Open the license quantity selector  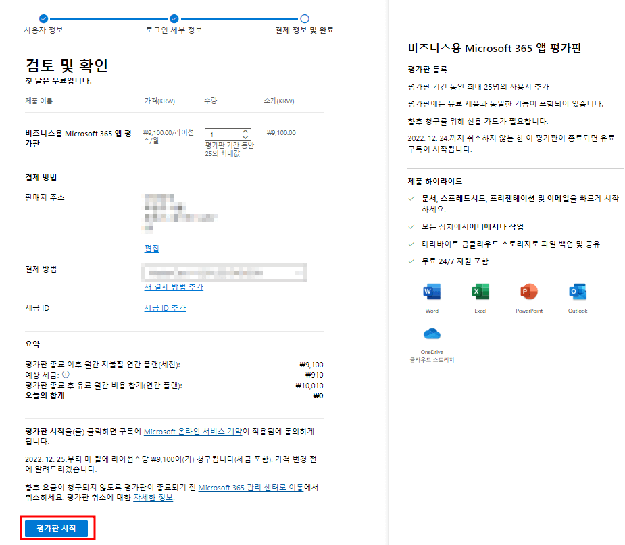point(228,134)
